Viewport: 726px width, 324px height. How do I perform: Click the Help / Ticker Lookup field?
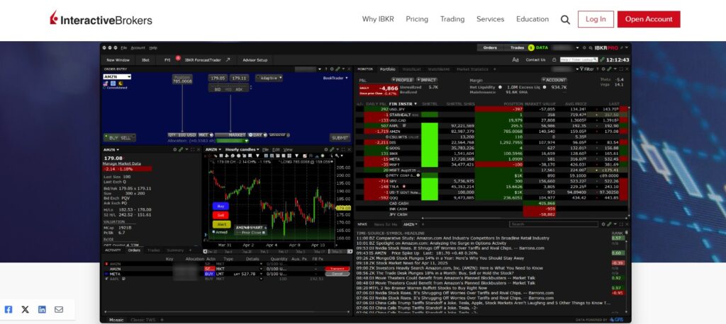tap(579, 59)
